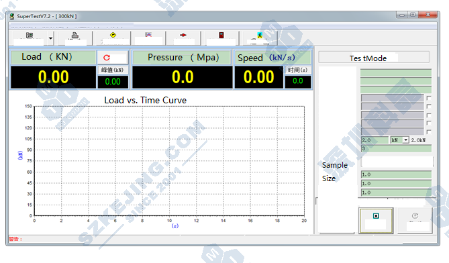Click the greyed-out button beside stop button
Image resolution: width=449 pixels, height=263 pixels.
coord(415,220)
